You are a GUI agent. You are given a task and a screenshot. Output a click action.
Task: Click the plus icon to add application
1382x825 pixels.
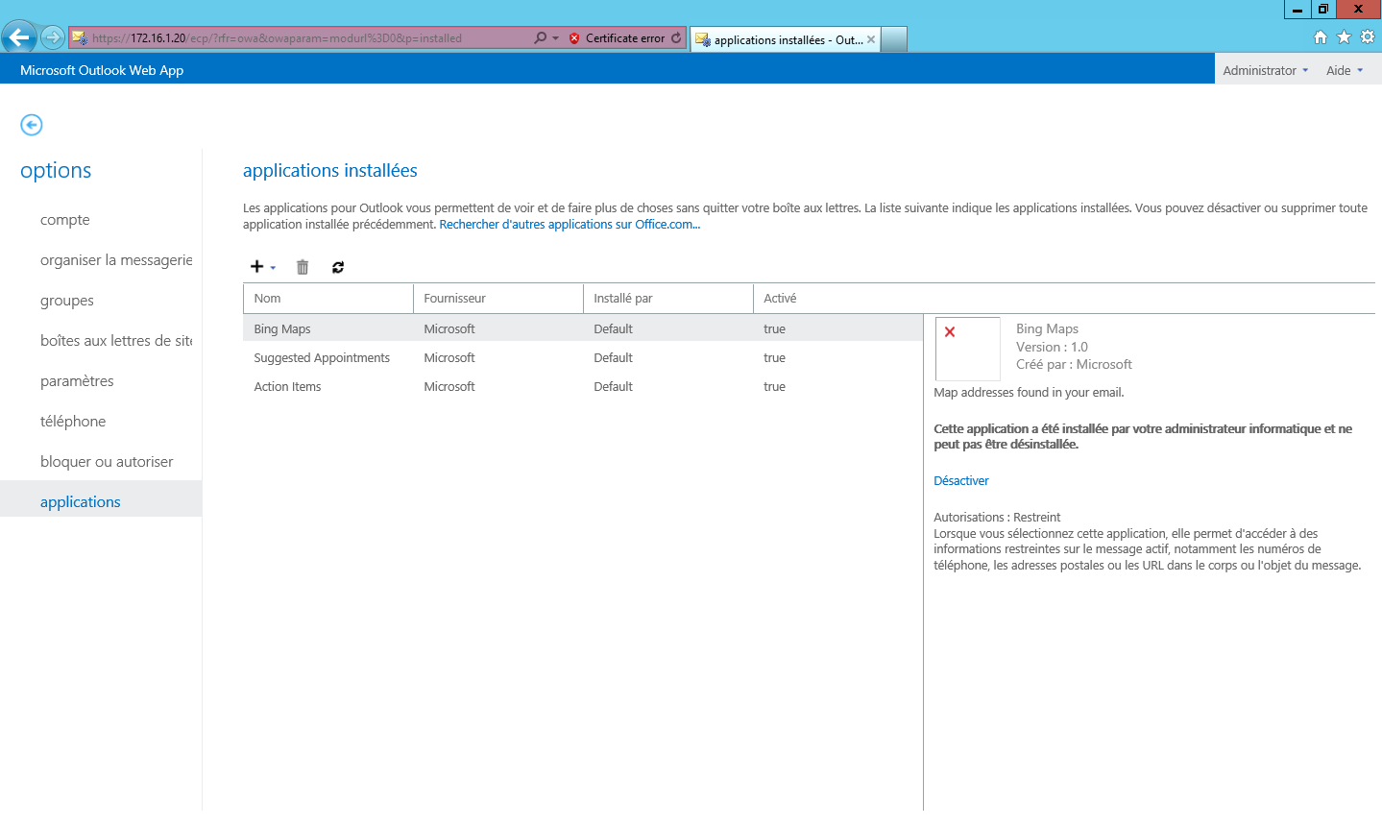coord(256,267)
